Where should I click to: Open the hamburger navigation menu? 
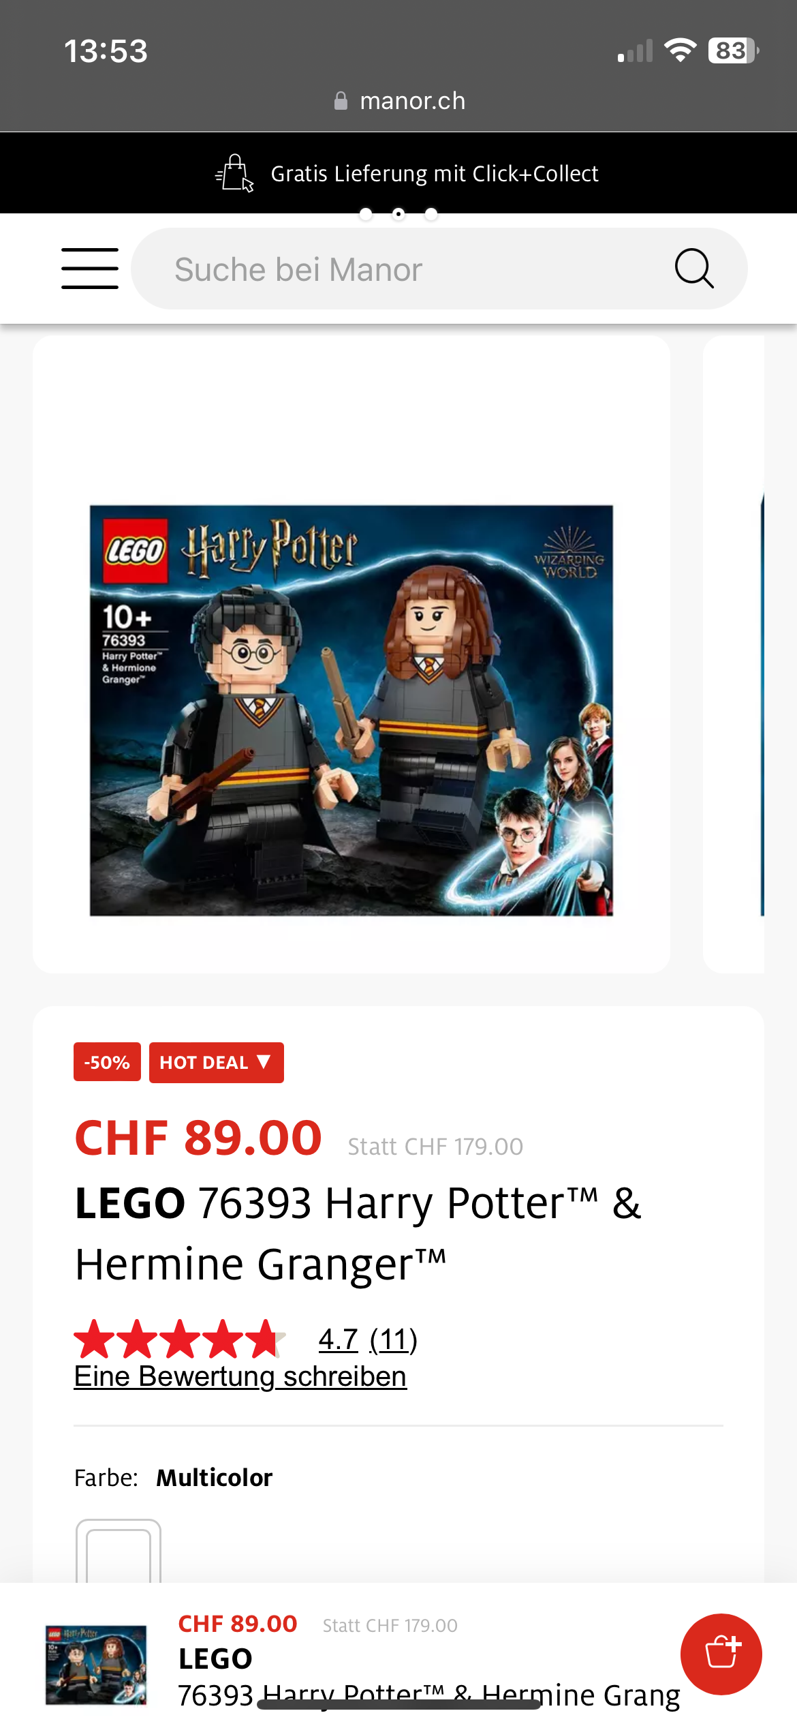click(90, 269)
